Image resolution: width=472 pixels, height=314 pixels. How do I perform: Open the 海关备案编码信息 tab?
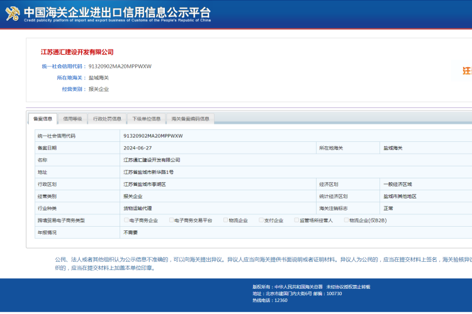coord(191,118)
